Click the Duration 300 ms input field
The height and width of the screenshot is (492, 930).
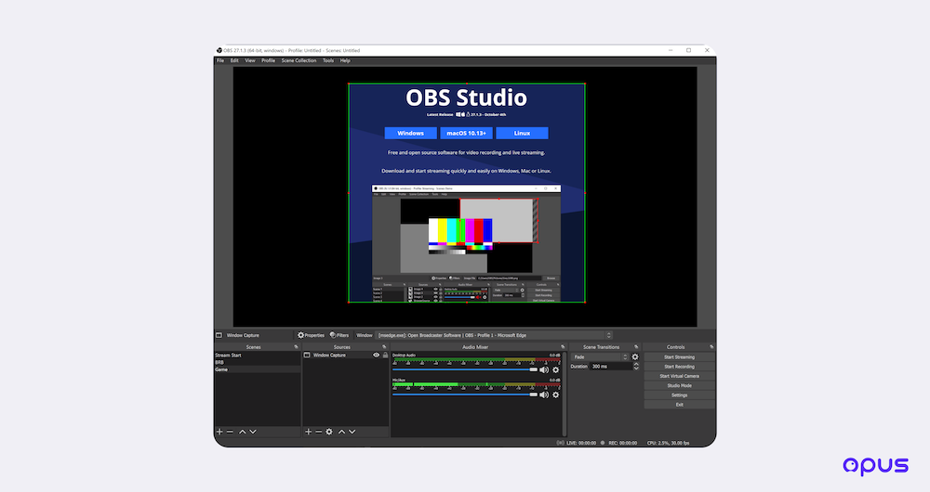click(610, 367)
